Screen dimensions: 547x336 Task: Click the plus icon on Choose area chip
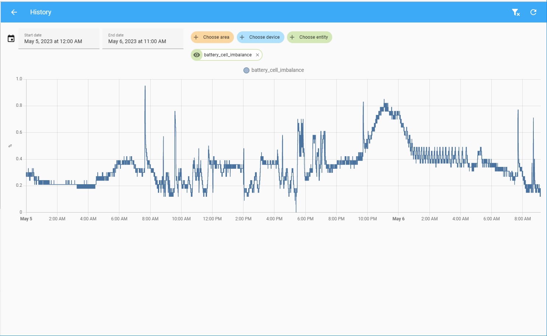(196, 37)
